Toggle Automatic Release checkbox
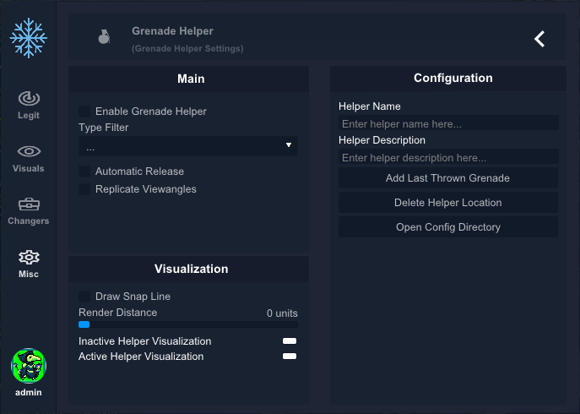 (x=84, y=171)
